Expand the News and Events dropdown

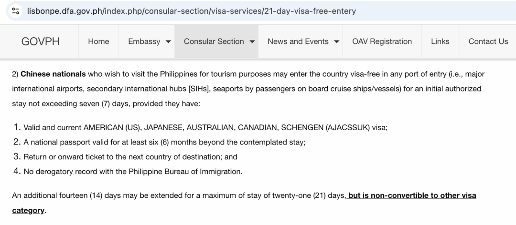coord(303,41)
